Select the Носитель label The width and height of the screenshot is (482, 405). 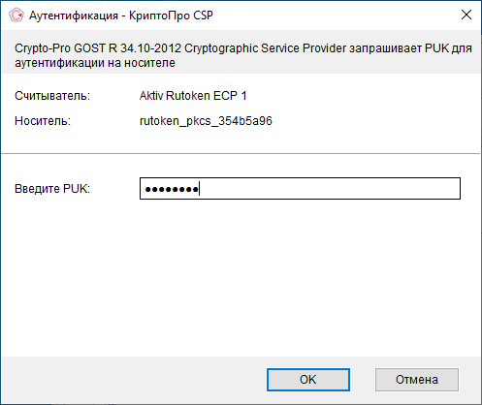click(43, 121)
